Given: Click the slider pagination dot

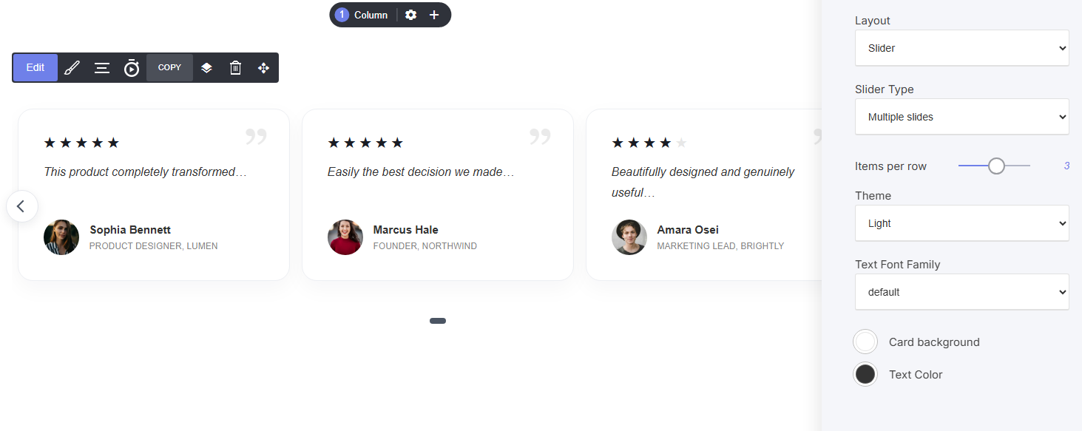Looking at the screenshot, I should [438, 321].
